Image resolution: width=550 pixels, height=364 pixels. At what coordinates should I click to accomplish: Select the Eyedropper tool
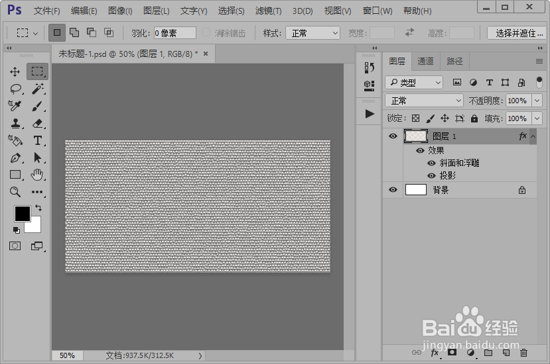15,106
